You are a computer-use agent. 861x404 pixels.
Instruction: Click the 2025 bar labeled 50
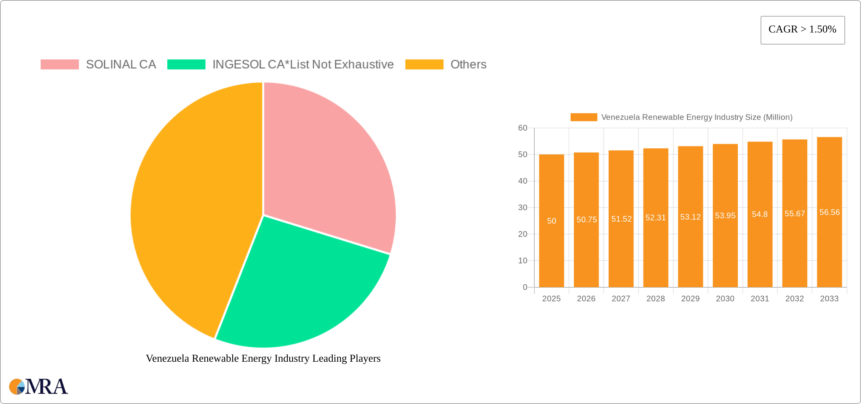[551, 221]
